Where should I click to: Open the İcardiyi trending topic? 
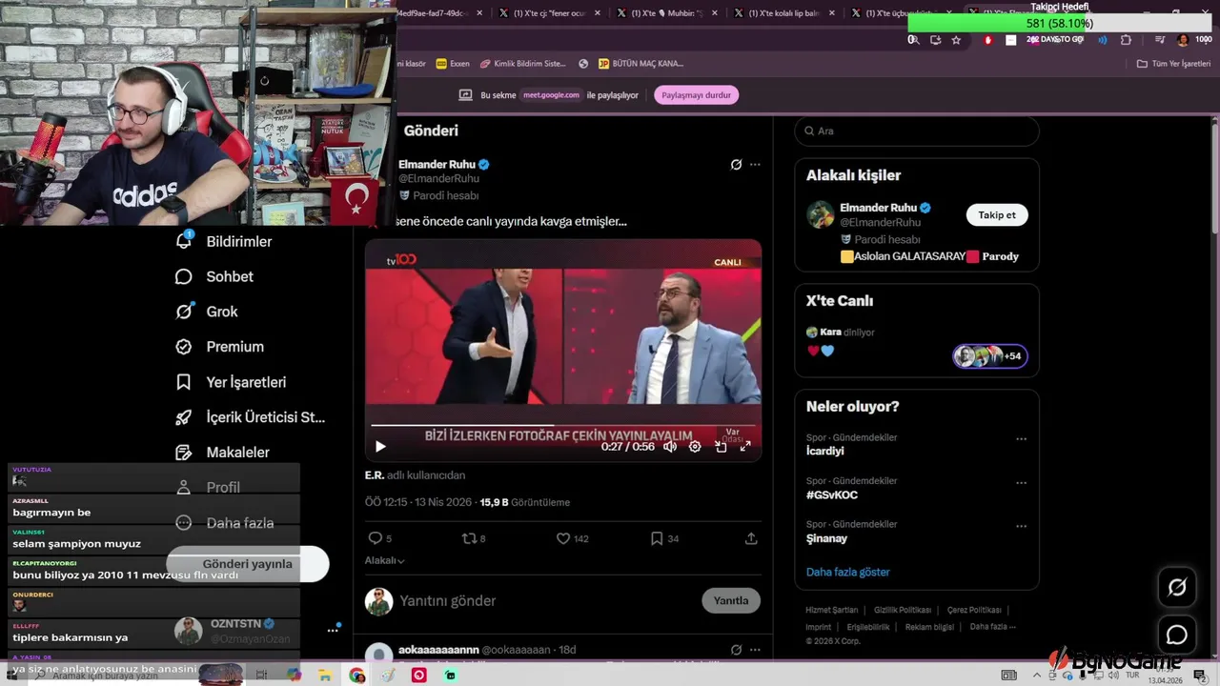(825, 451)
